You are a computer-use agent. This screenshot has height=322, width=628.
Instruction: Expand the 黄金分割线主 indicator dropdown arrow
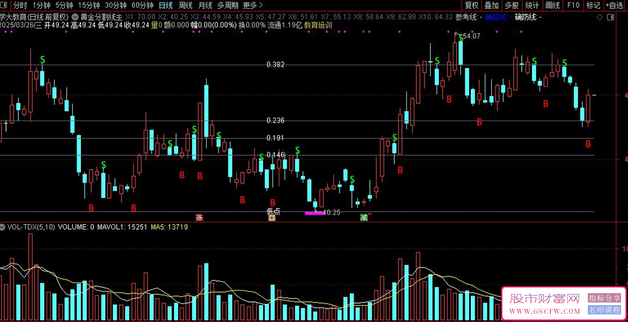pyautogui.click(x=75, y=18)
